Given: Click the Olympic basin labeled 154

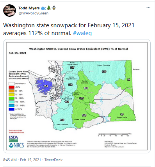Looking at the screenshot, I should [46, 86].
